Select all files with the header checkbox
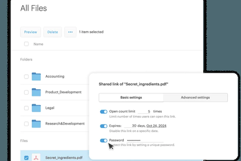Viewport: 241px width, 161px height. pyautogui.click(x=26, y=44)
